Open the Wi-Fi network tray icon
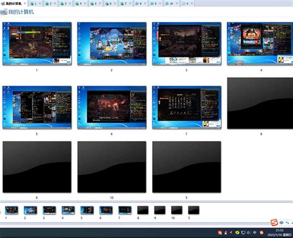The image size is (293, 238). tap(255, 232)
